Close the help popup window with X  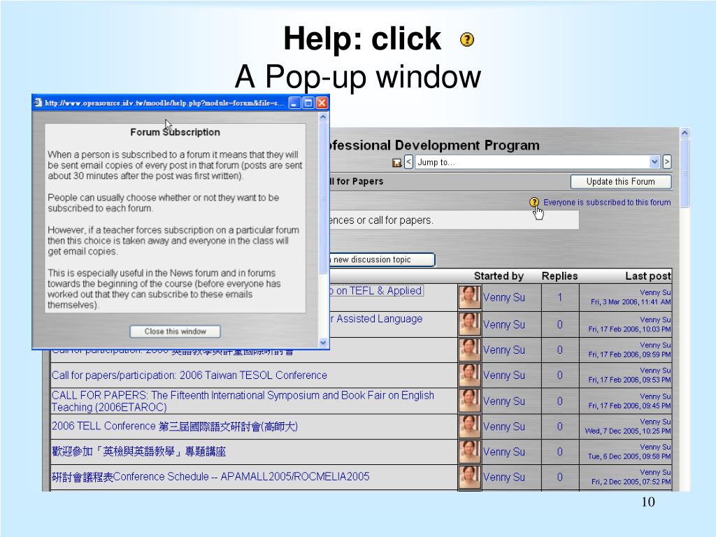[x=322, y=103]
